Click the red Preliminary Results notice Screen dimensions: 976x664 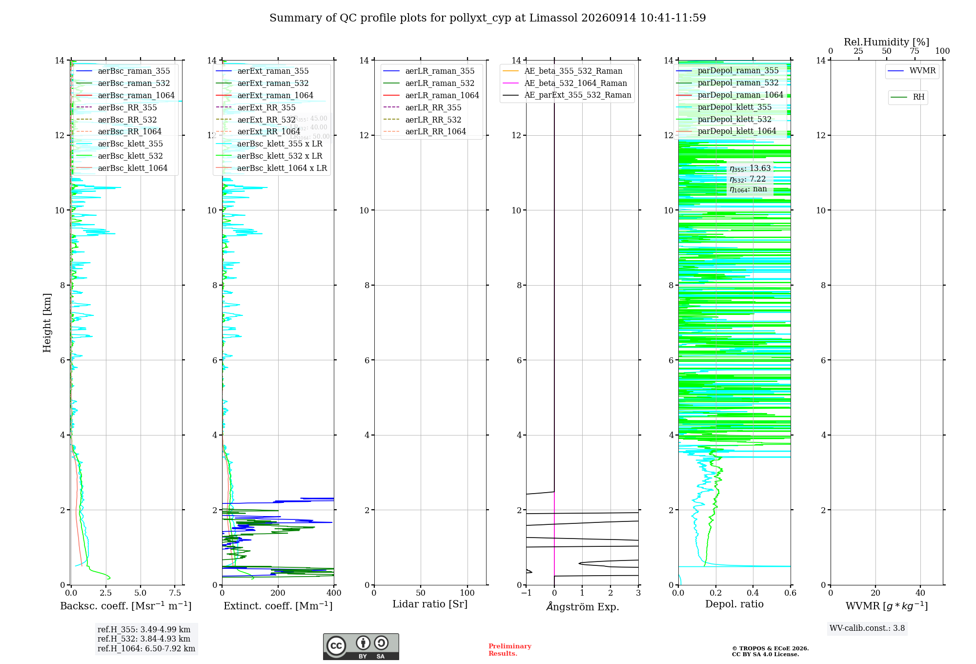click(x=510, y=650)
